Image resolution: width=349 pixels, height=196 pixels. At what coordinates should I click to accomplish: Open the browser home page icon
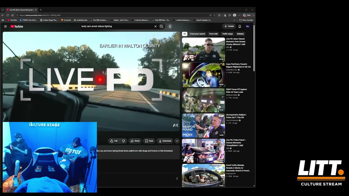(x=12, y=15)
